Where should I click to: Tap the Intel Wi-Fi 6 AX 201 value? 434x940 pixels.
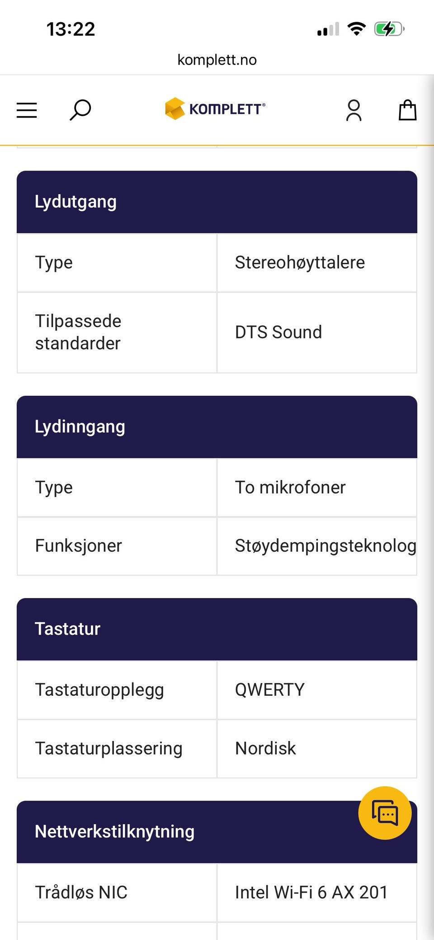(x=311, y=892)
